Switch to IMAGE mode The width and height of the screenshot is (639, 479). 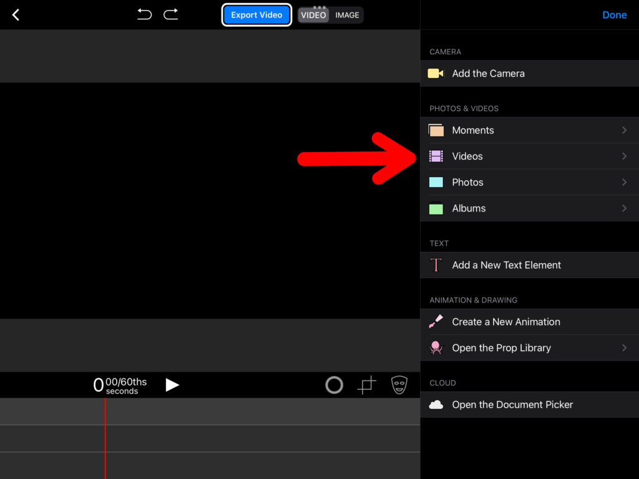pos(347,15)
